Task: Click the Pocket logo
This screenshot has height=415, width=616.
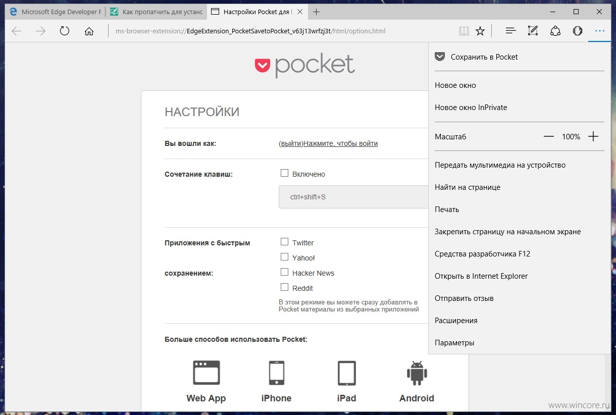Action: [x=304, y=66]
